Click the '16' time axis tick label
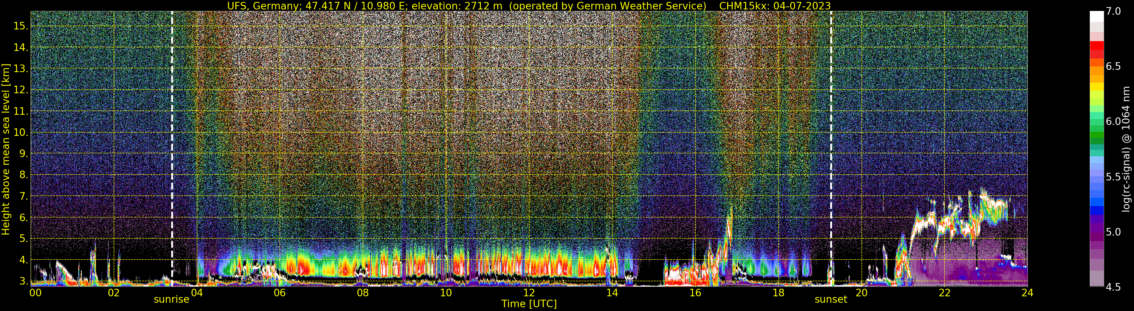This screenshot has width=1134, height=311. coord(695,293)
